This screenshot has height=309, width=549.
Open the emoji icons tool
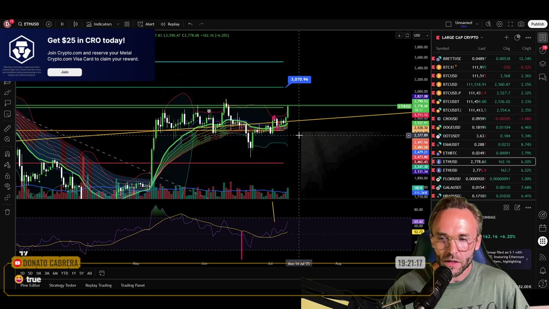pos(7,114)
